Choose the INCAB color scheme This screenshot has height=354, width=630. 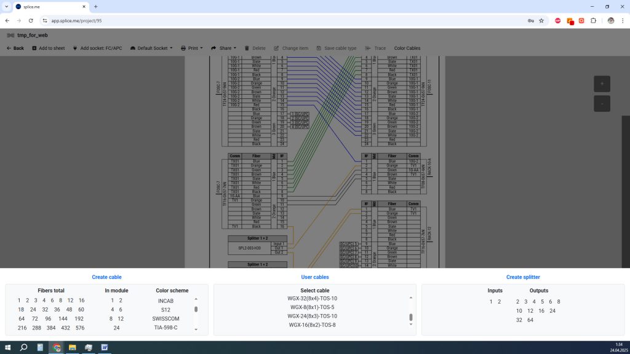[165, 301]
